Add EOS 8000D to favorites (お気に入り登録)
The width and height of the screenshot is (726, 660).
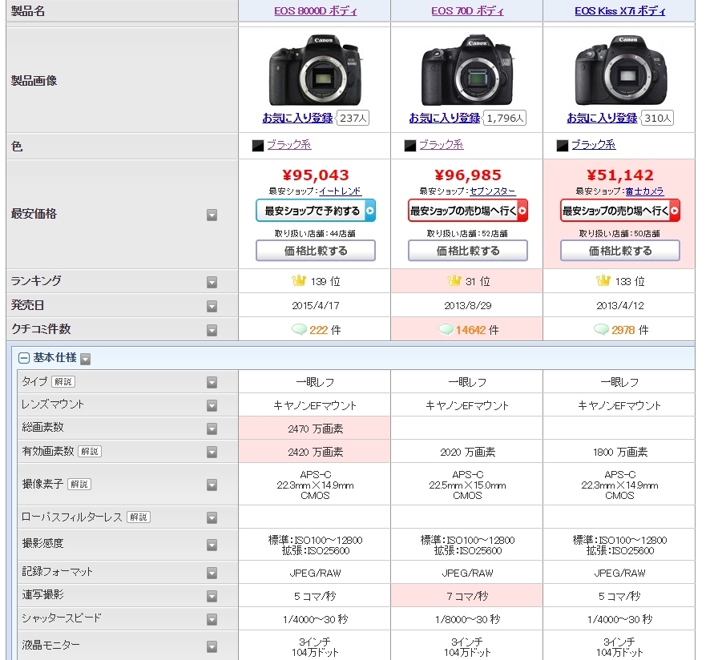point(298,118)
